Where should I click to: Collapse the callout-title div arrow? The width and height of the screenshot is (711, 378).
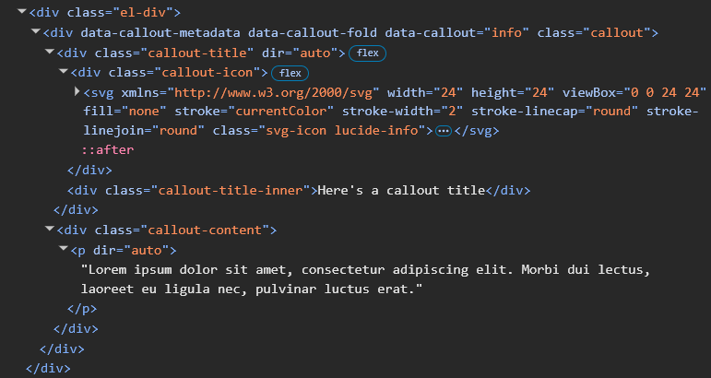pyautogui.click(x=49, y=53)
